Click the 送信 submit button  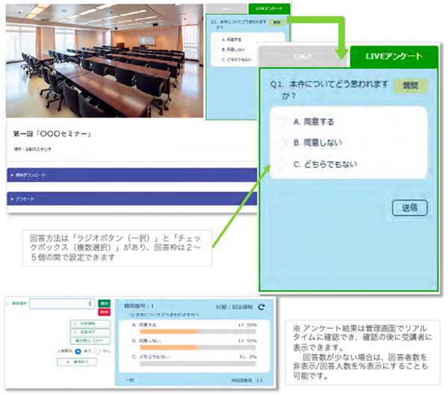(x=409, y=207)
